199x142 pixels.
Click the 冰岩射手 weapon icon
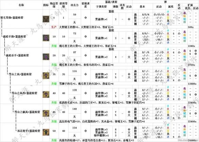[46, 132]
